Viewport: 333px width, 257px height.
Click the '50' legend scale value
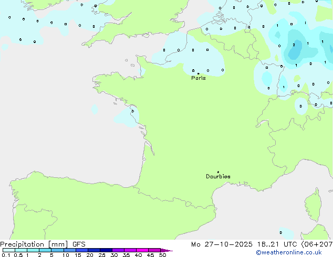[x=162, y=255]
